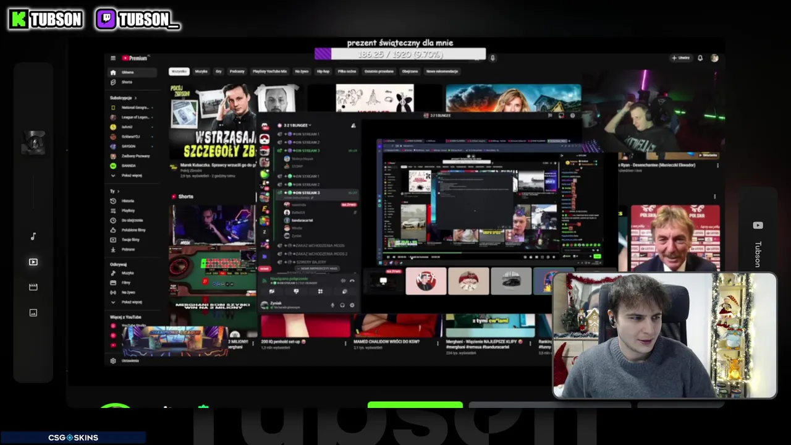The width and height of the screenshot is (791, 445).
Task: Click the music note icon in overlay sidebar
Action: 33,236
